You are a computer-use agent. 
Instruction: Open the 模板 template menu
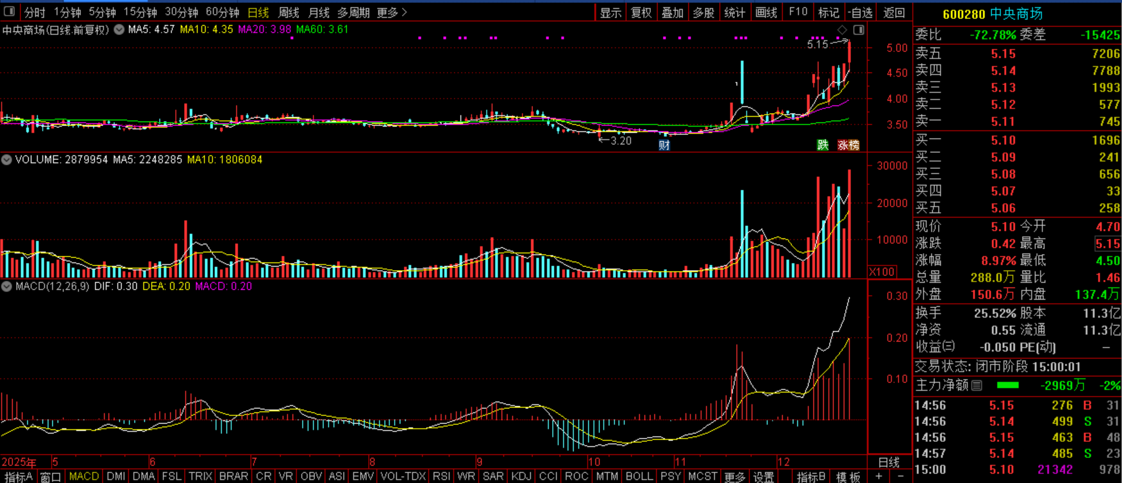click(x=848, y=476)
